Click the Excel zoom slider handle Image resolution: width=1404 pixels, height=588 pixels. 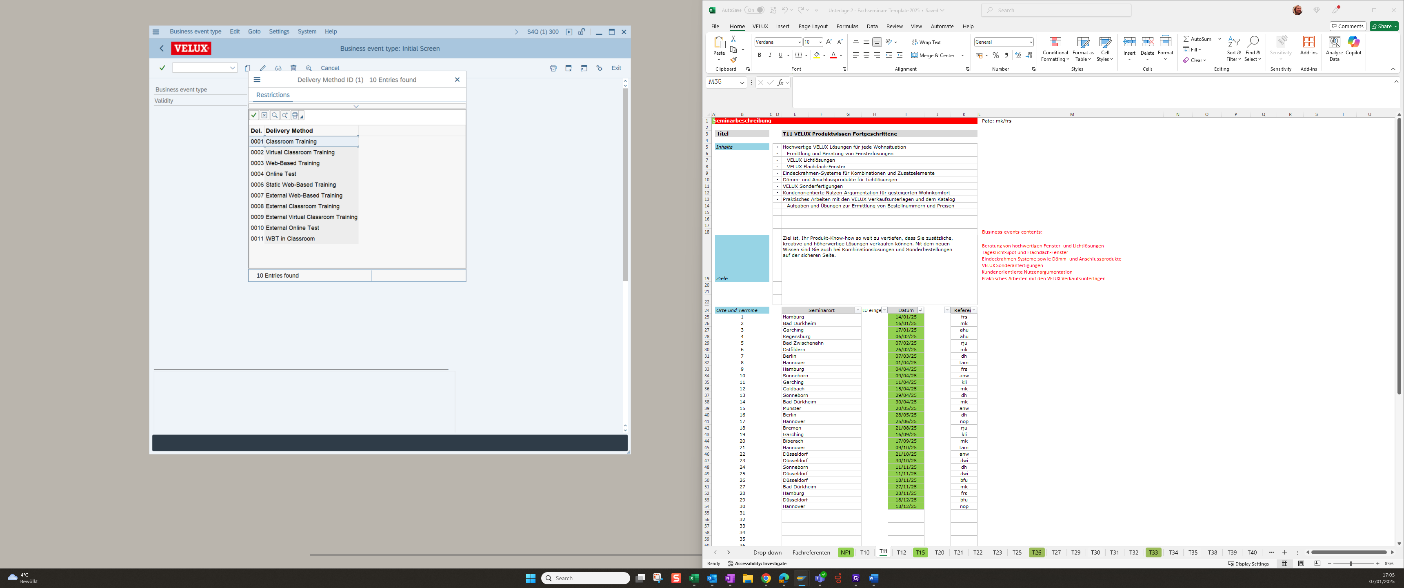[1351, 563]
